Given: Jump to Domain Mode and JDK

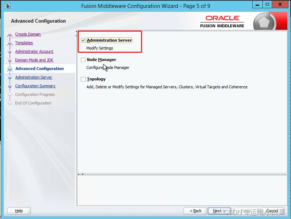Looking at the screenshot, I should pos(34,60).
